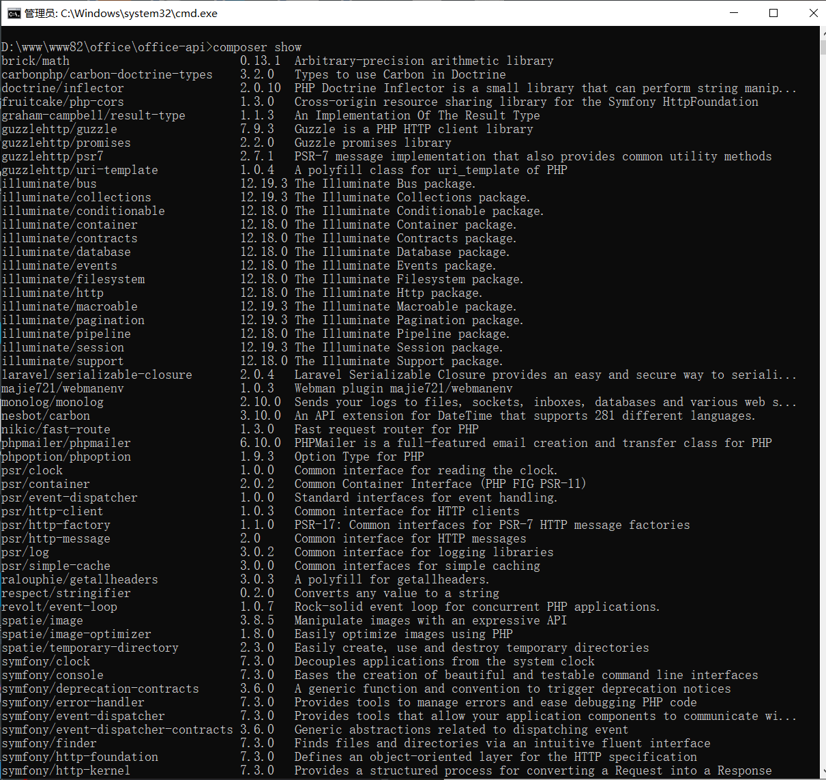The height and width of the screenshot is (780, 826).
Task: Select ralouphie/getallheaders package name
Action: pyautogui.click(x=80, y=579)
